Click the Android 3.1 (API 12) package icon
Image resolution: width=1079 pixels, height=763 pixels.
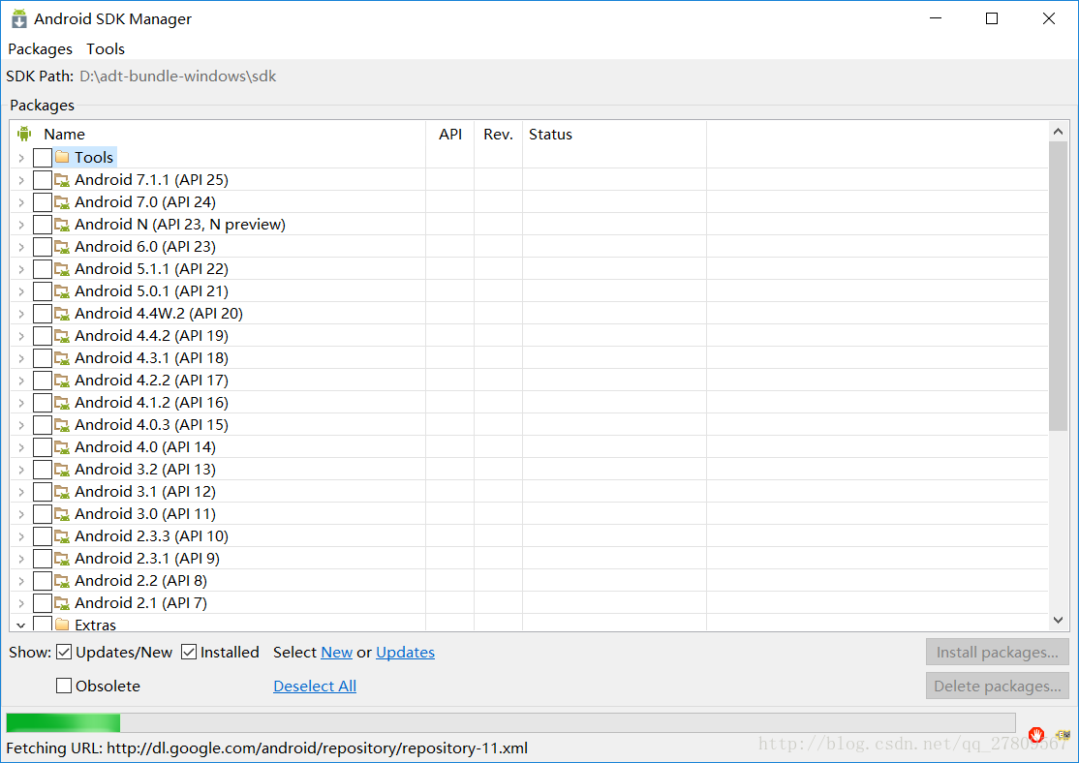pyautogui.click(x=62, y=491)
